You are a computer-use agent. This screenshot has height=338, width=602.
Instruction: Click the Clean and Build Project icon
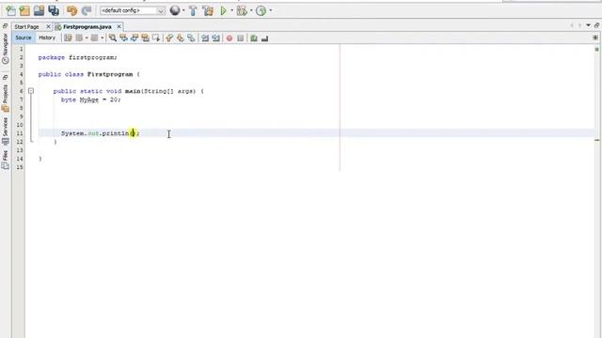tap(208, 10)
